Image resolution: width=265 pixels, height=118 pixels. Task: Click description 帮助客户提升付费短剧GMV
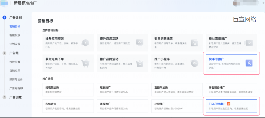pyautogui.click(x=113, y=92)
